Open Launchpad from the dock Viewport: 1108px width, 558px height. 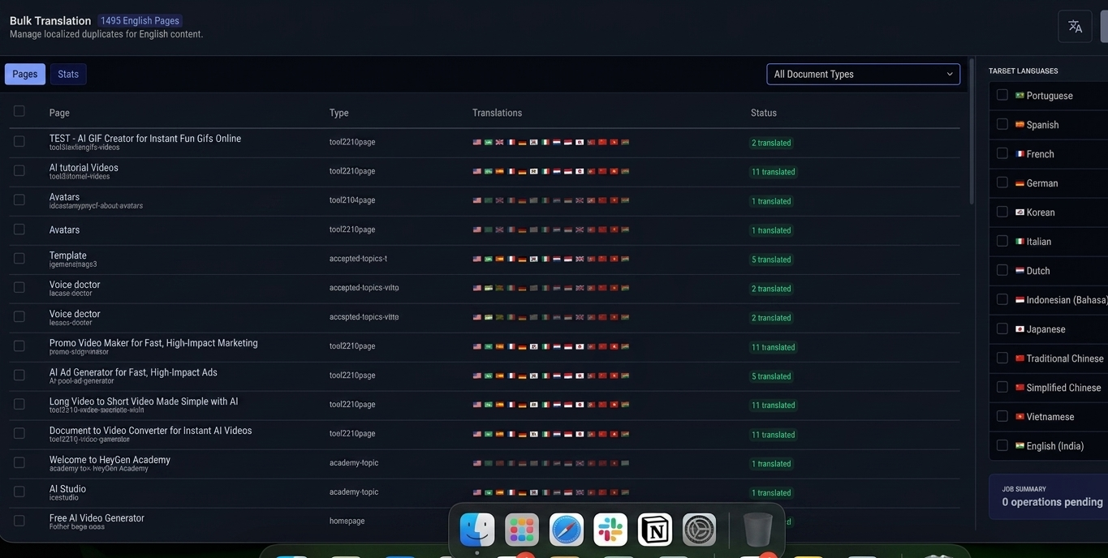click(x=522, y=530)
